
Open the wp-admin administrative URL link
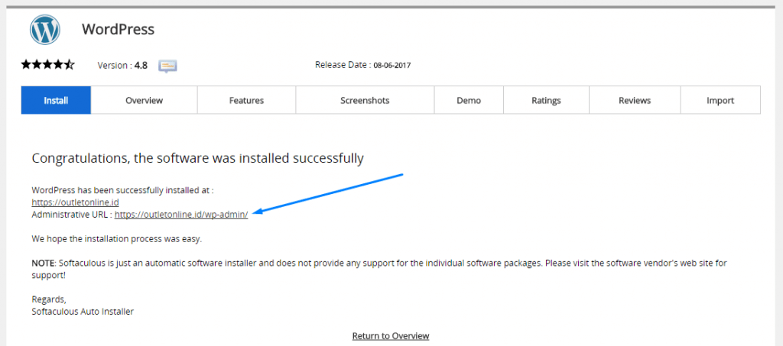point(181,215)
